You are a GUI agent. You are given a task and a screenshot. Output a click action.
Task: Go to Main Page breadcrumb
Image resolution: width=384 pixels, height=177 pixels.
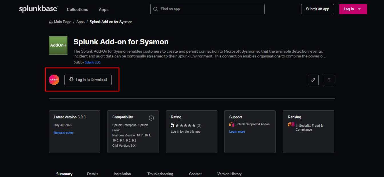point(63,22)
